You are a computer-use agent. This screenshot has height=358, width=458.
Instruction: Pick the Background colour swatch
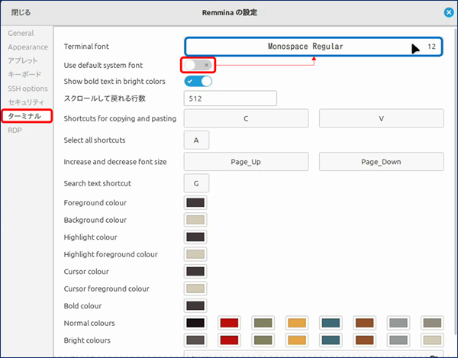195,220
